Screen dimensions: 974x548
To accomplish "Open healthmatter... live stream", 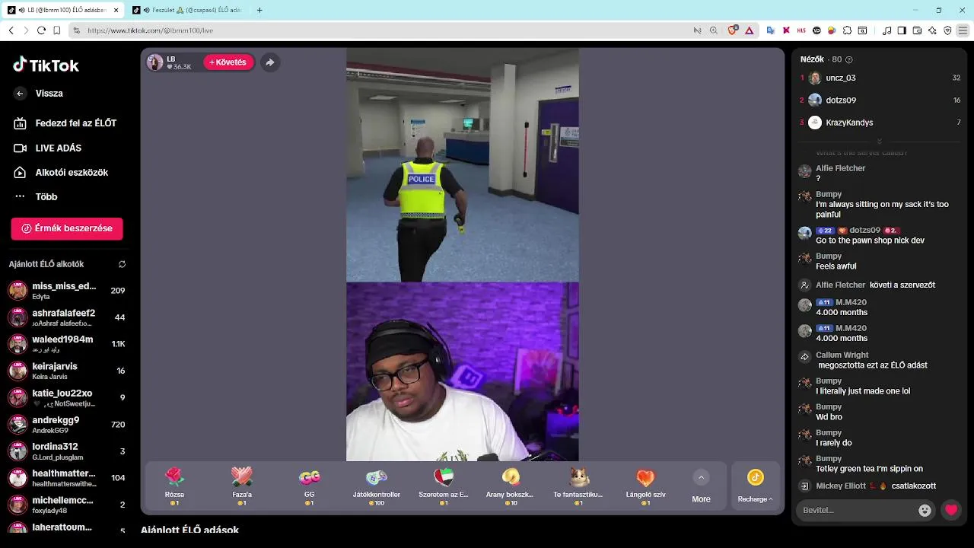I will tap(67, 478).
